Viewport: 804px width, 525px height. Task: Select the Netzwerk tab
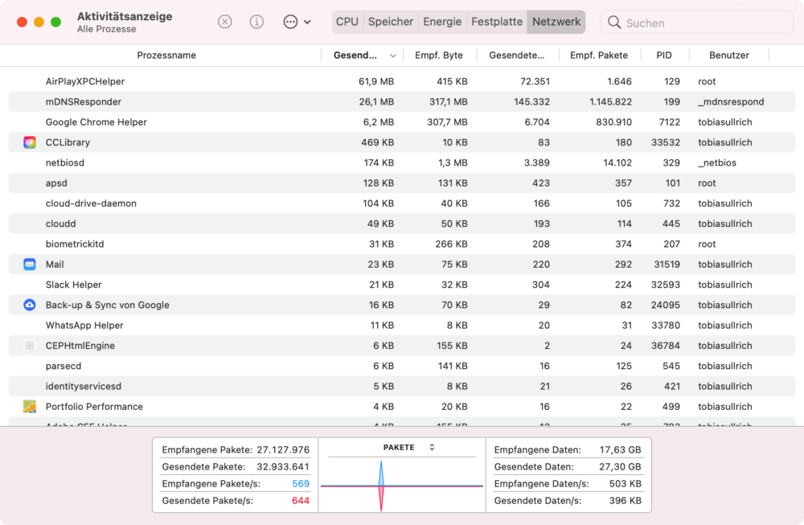(556, 22)
